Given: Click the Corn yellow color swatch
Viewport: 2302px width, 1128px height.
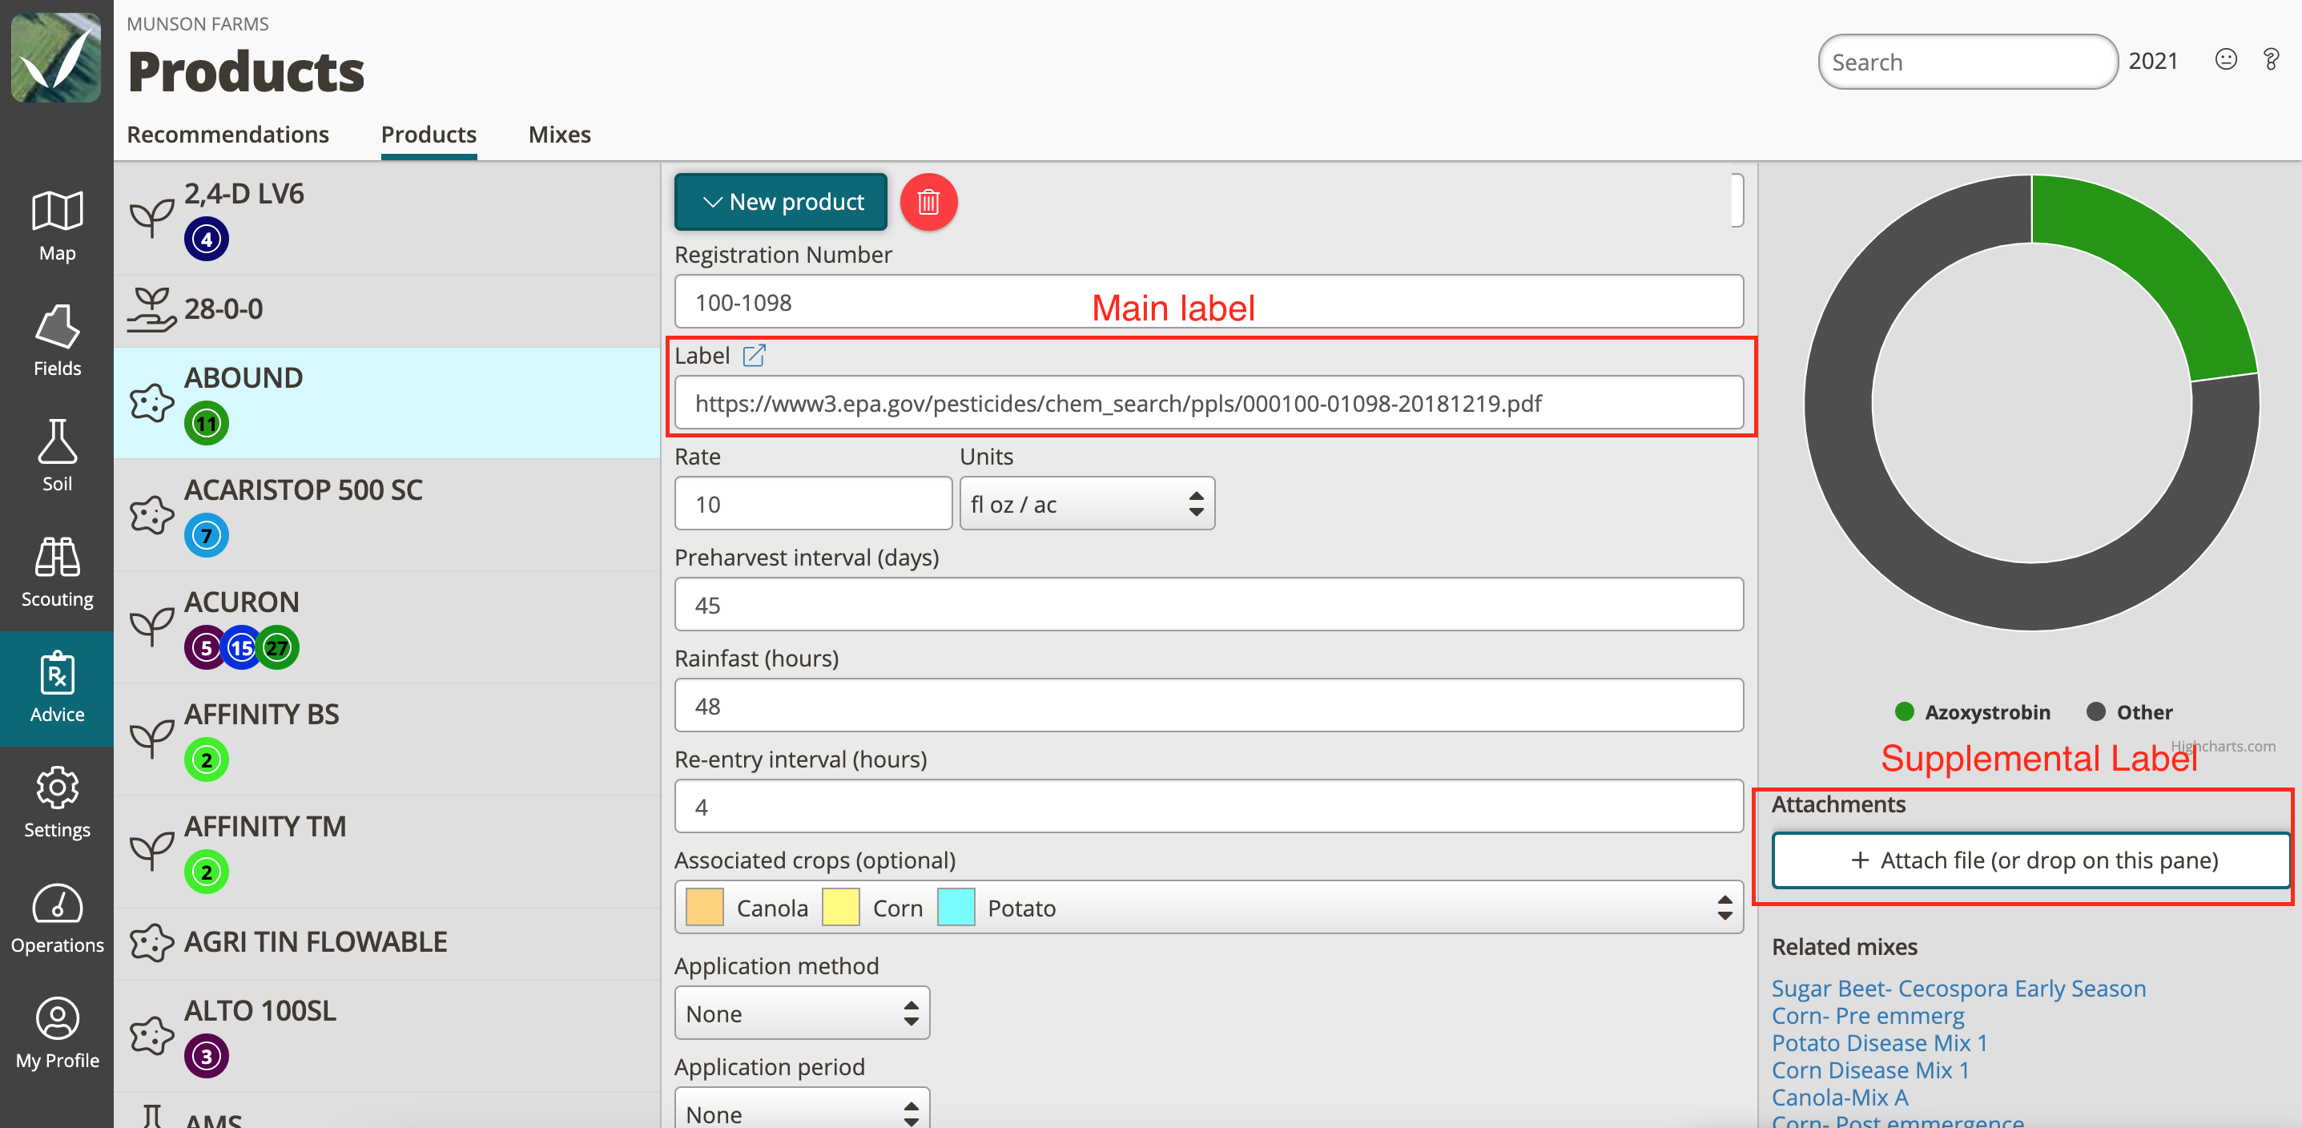Looking at the screenshot, I should [840, 908].
